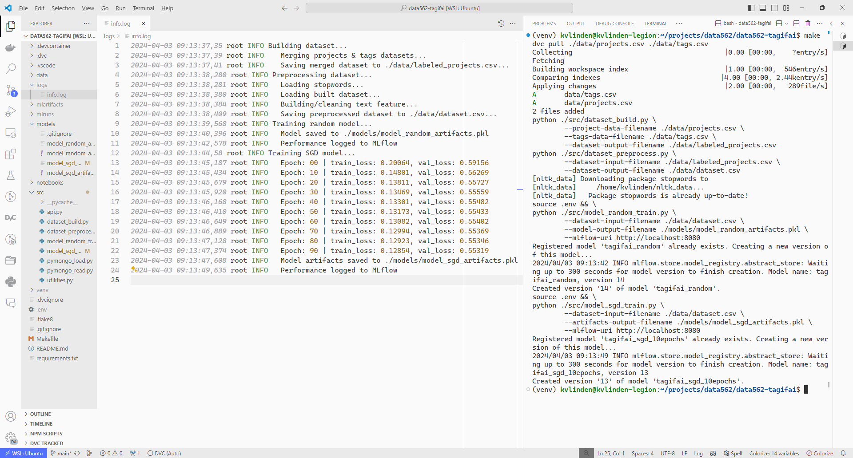
Task: Collapse the models folder
Action: [x=45, y=124]
